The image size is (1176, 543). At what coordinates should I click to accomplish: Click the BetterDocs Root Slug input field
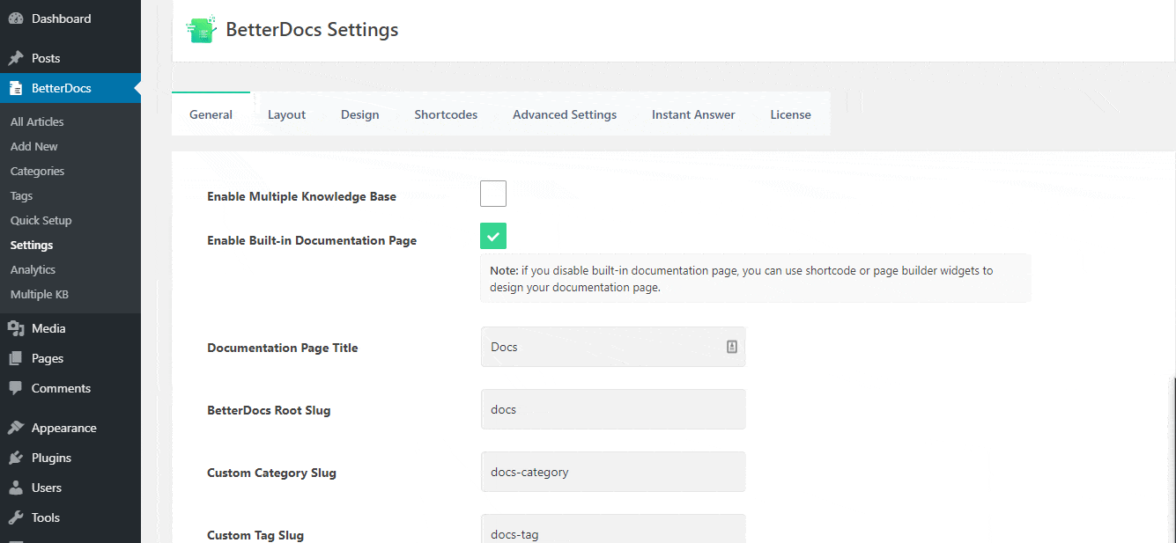(x=612, y=408)
